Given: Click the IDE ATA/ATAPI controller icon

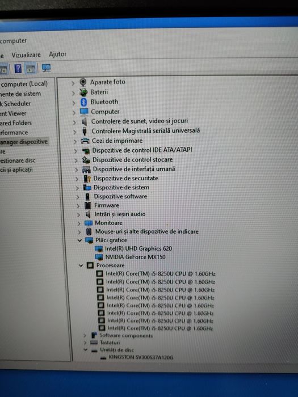Looking at the screenshot, I should [x=86, y=151].
